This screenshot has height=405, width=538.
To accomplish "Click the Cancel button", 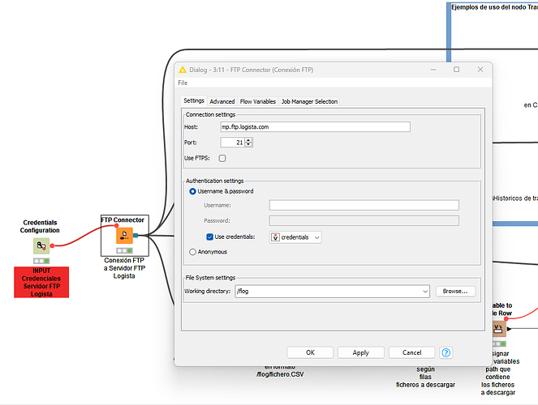I will (411, 352).
